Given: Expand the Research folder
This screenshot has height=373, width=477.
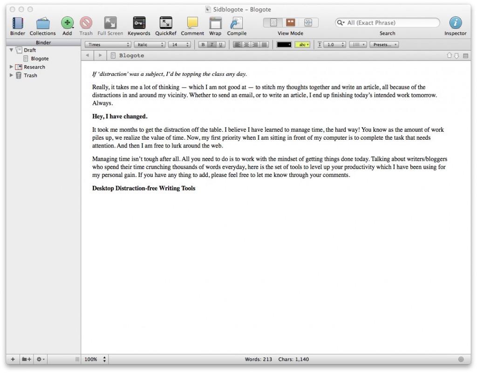Looking at the screenshot, I should click(11, 67).
